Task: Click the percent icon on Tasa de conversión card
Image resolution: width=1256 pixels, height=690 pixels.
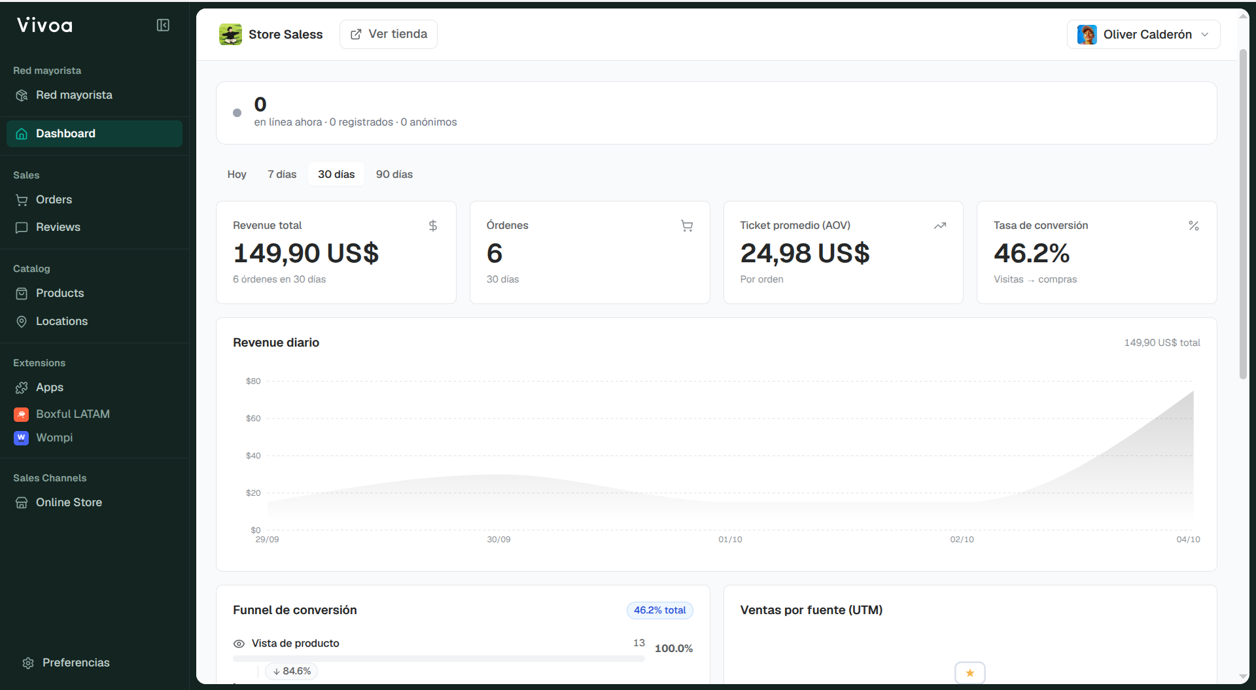Action: (x=1194, y=226)
